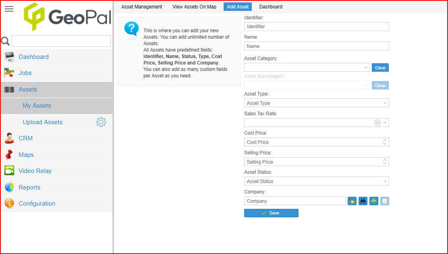Switch to the Asset Management tab
448x254 pixels.
pyautogui.click(x=142, y=7)
